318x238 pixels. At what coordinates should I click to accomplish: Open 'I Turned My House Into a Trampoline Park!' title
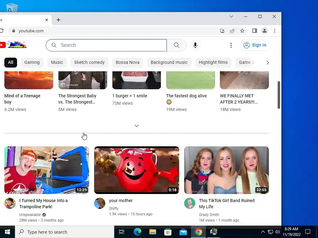pos(43,204)
